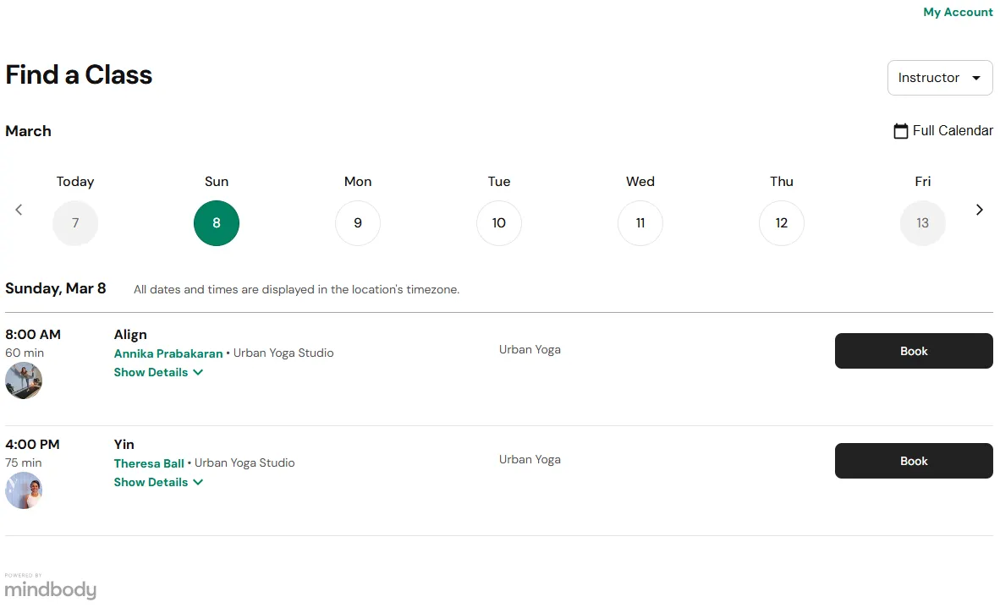Open the Instructor filter dropdown
The image size is (1000, 613).
(939, 78)
